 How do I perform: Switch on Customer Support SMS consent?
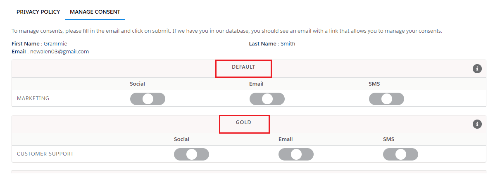pos(400,154)
